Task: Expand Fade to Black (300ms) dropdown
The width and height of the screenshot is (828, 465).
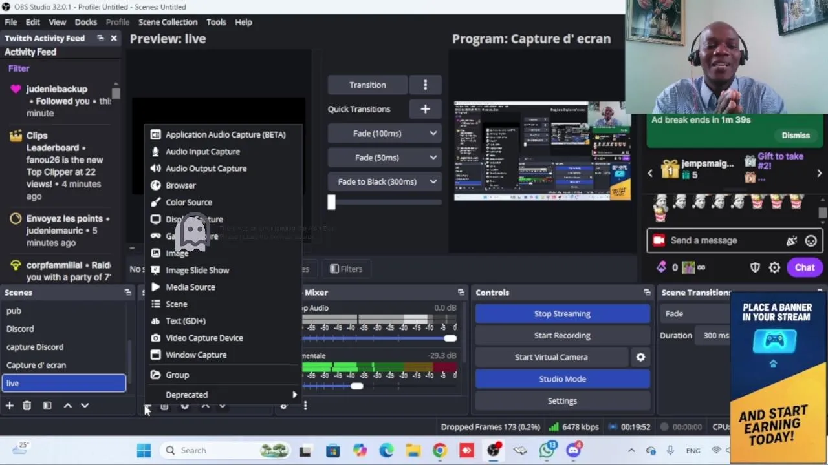Action: coord(433,181)
